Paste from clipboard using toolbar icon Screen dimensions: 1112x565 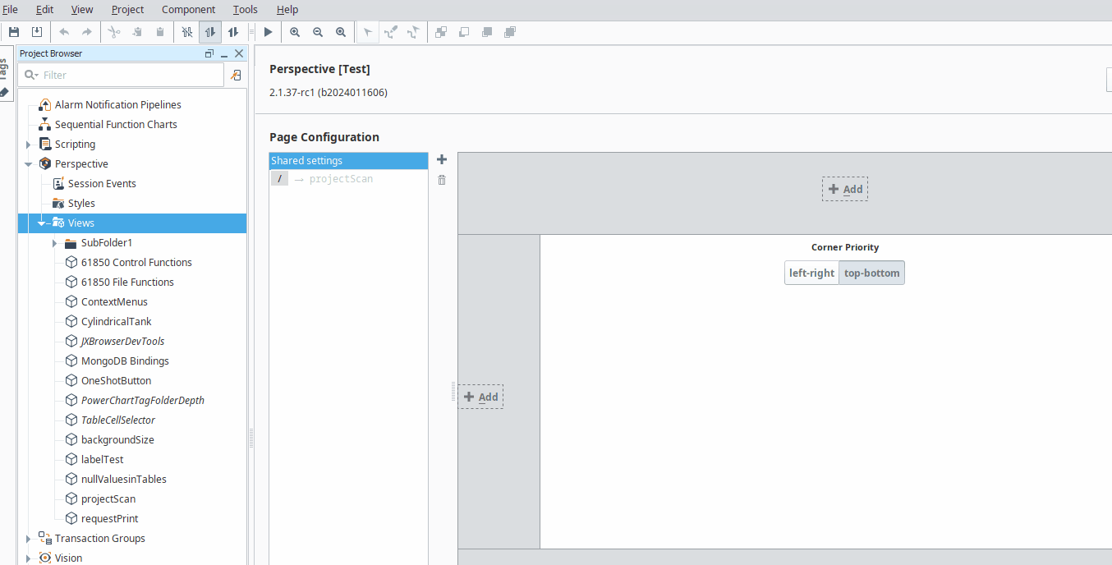pos(160,32)
